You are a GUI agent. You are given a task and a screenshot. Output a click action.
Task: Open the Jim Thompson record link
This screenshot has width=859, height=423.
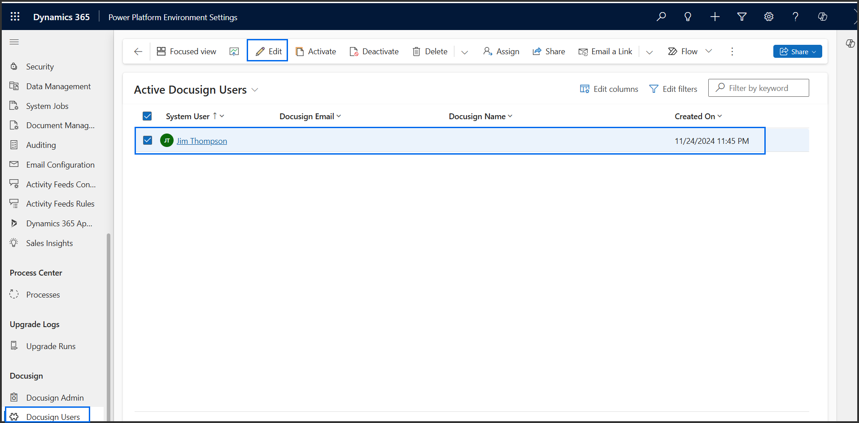click(x=201, y=140)
